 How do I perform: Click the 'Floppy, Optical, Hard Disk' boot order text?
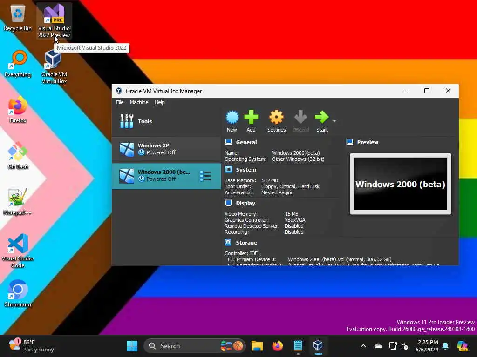290,186
